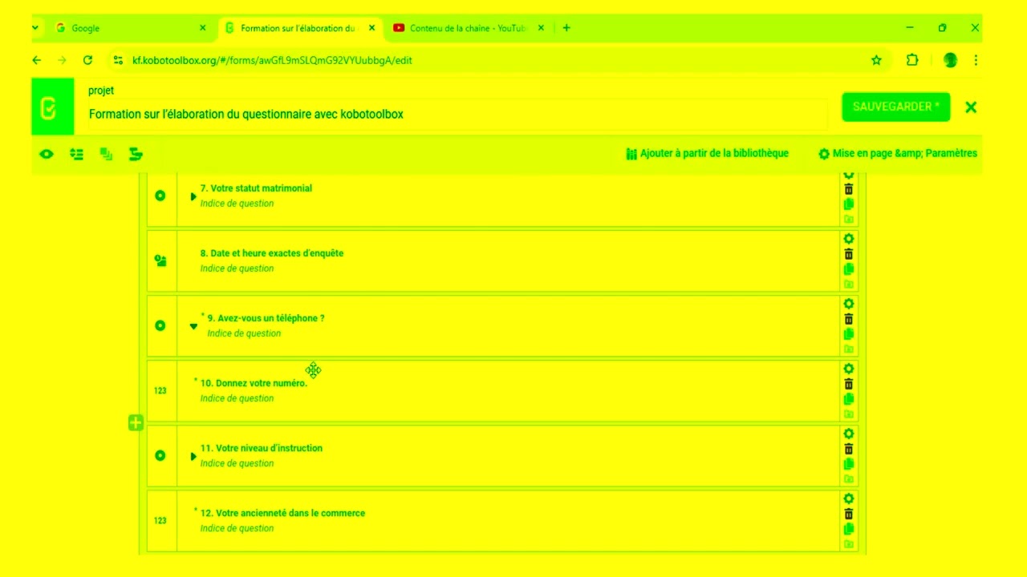Open form preview with the eye icon
1027x577 pixels.
coord(47,154)
